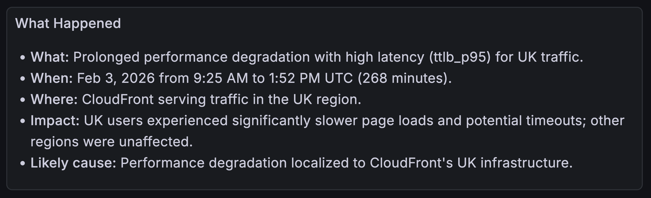651x198 pixels.
Task: Click "CloudFront's" in the Likely cause line
Action: pos(411,163)
